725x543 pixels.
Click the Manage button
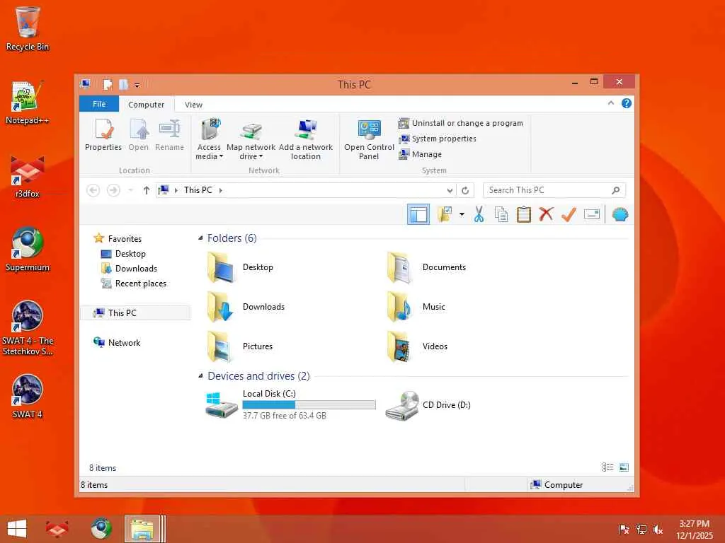[x=421, y=154]
